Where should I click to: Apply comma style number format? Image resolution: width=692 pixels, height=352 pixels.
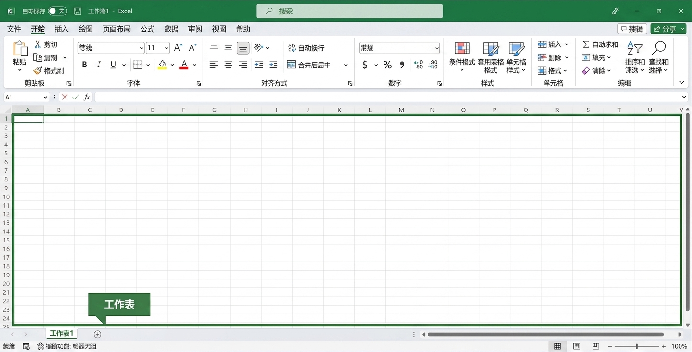pos(402,65)
